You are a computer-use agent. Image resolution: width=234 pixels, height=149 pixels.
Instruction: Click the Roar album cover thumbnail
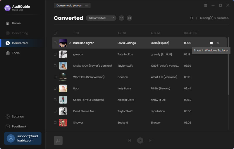(63, 88)
